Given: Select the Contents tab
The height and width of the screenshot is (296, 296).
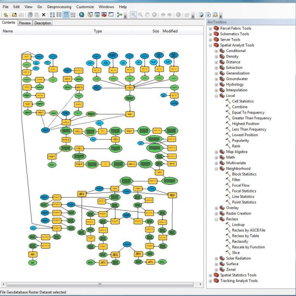Looking at the screenshot, I should (8, 22).
